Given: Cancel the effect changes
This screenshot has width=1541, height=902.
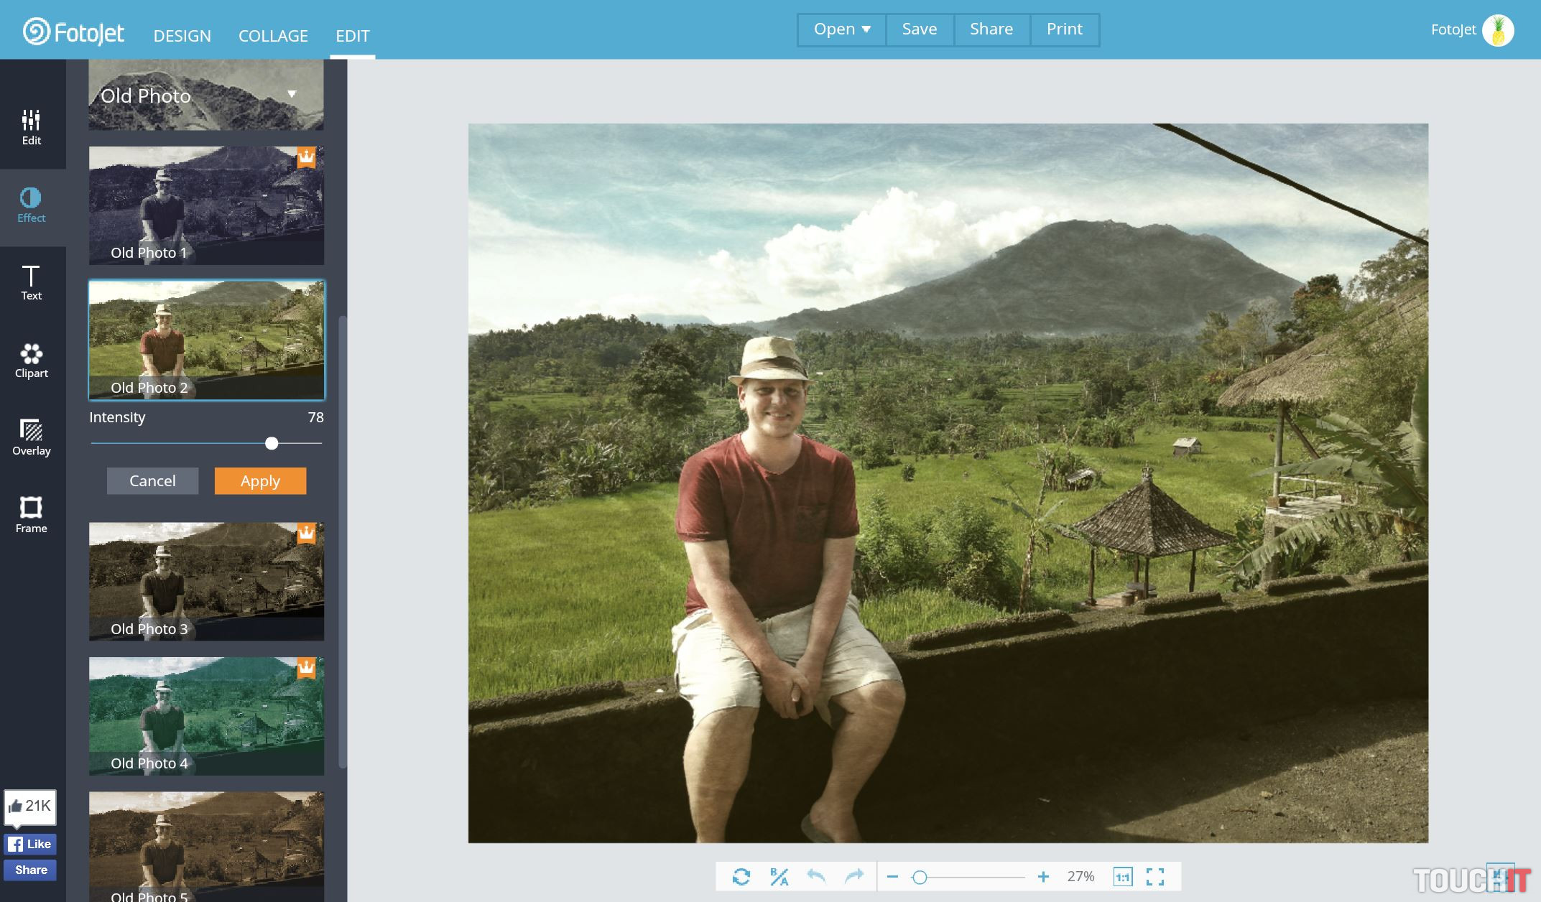Looking at the screenshot, I should click(x=152, y=481).
